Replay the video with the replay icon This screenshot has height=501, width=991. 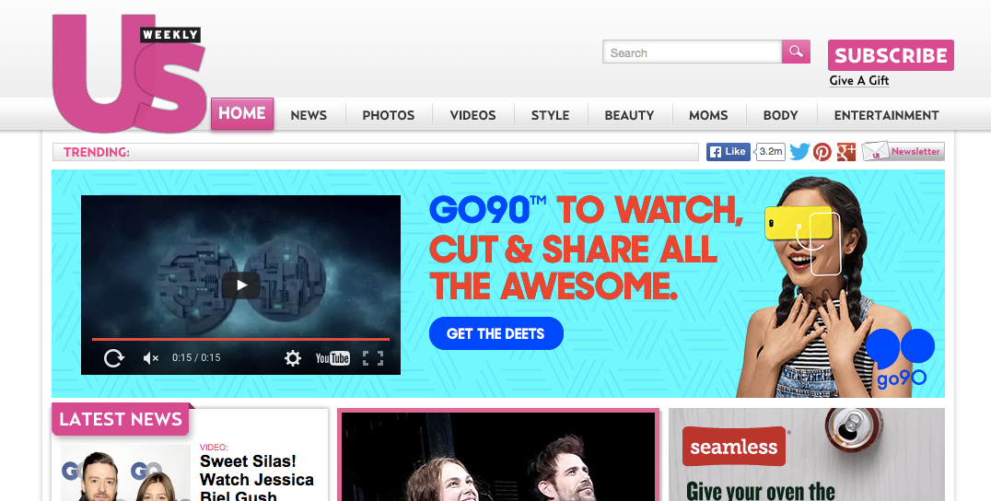114,358
